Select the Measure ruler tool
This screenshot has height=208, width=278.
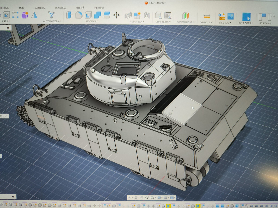point(207,16)
